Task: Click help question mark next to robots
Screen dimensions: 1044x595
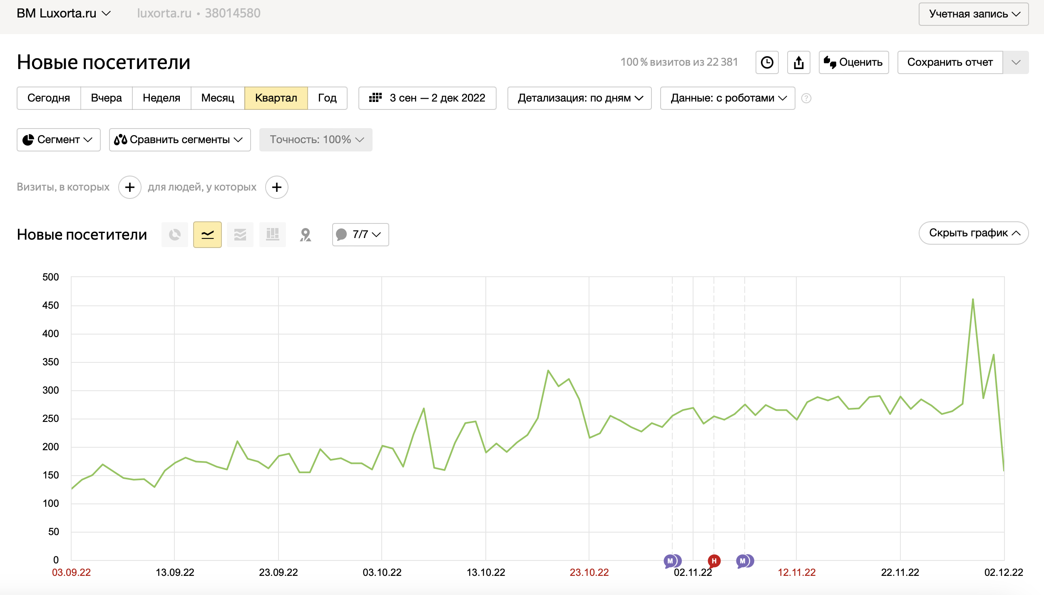Action: (806, 98)
